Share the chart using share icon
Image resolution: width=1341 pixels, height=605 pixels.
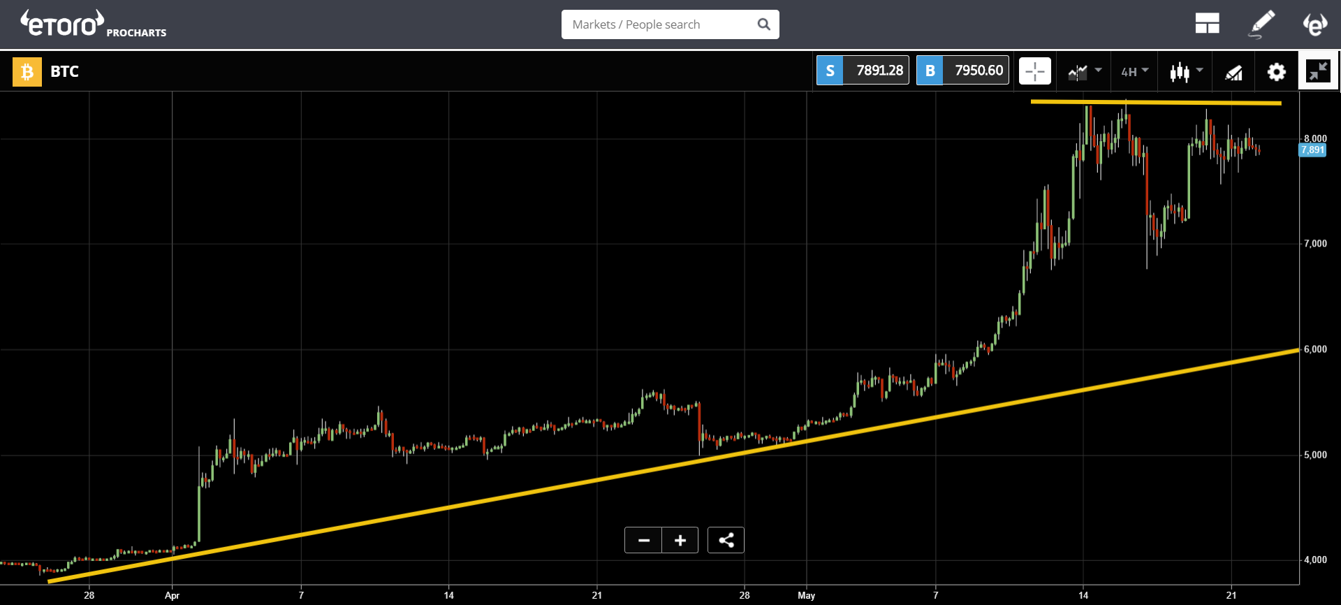726,540
